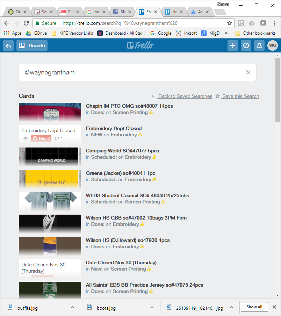The image size is (281, 316).
Task: Click the T. Greene III thumbnail
Action: (50, 179)
